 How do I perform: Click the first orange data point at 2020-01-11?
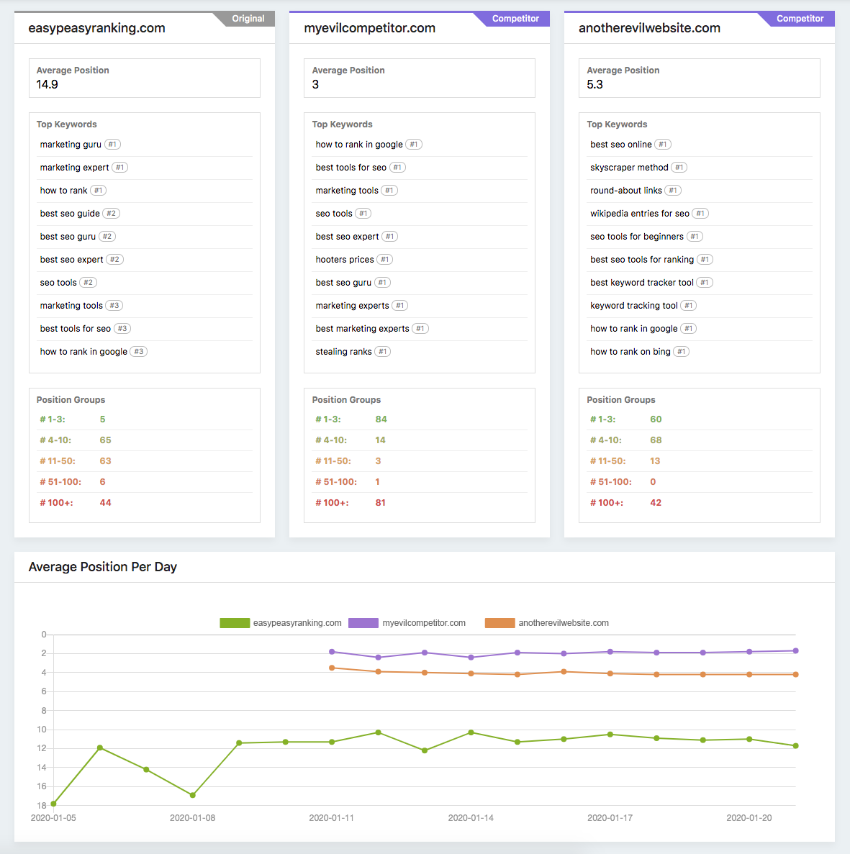point(332,668)
